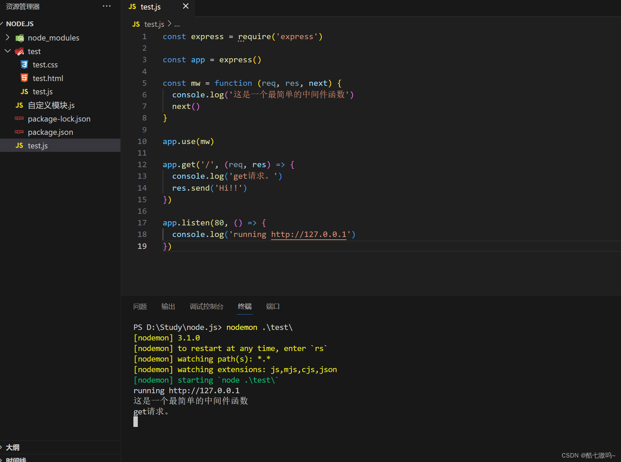Focus the terminal cursor block
Image resolution: width=621 pixels, height=462 pixels.
pyautogui.click(x=135, y=422)
